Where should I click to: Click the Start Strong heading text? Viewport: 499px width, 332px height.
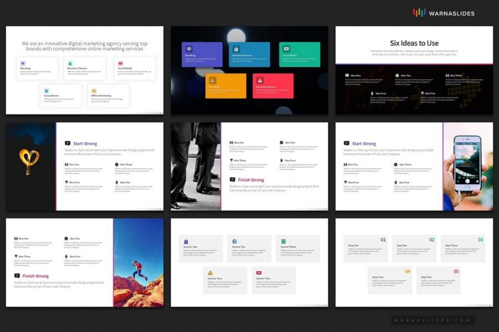84,143
